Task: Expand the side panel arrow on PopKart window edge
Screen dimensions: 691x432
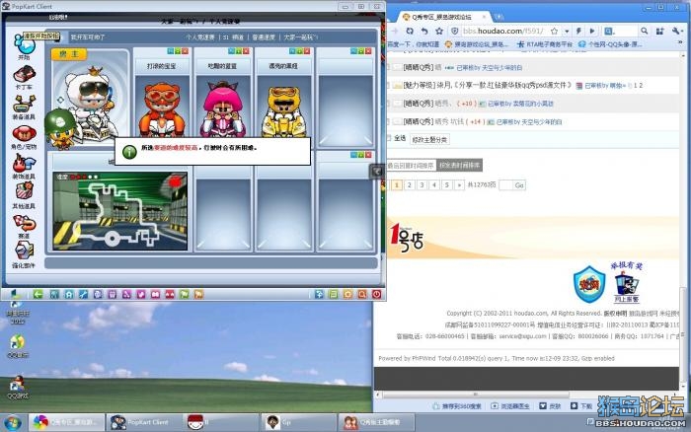Action: tap(377, 171)
